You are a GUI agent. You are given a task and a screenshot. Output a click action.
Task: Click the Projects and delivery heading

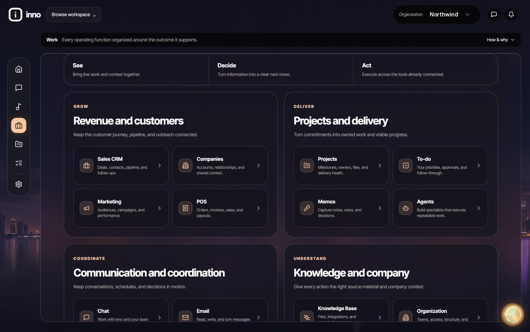(x=341, y=121)
